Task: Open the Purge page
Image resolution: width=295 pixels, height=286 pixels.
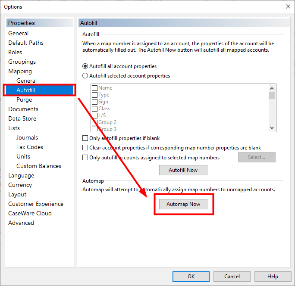Action: click(x=24, y=99)
